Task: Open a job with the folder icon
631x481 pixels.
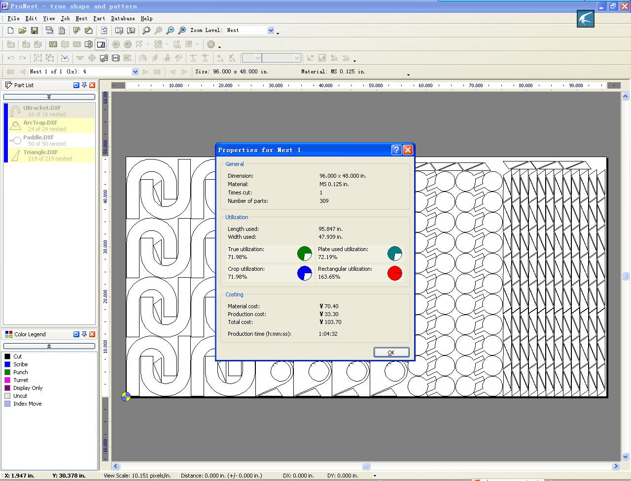Action: [22, 31]
